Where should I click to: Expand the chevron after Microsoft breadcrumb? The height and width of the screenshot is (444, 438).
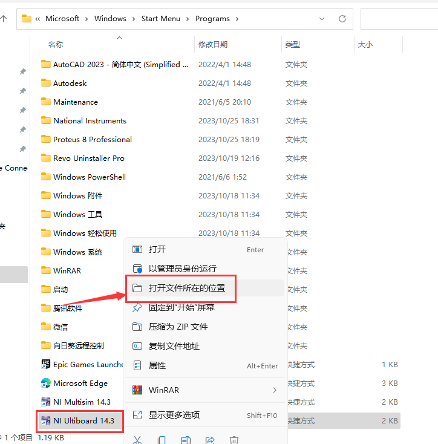pos(87,19)
